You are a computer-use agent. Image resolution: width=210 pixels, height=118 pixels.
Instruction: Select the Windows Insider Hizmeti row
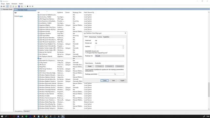pos(66,94)
